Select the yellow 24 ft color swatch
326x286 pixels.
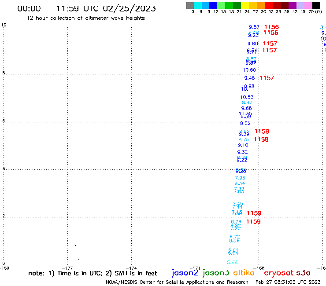245,5
